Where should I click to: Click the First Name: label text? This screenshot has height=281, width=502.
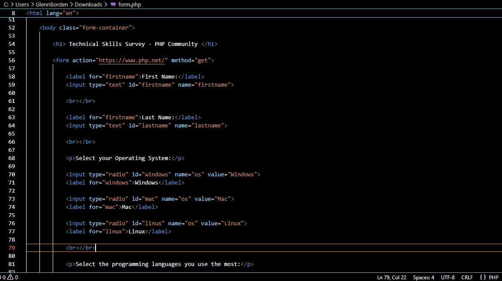tap(159, 77)
